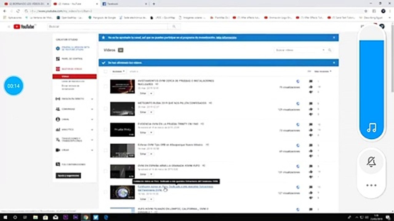Open the Acciones dropdown
Screen dimensions: 394x221
click(x=119, y=72)
